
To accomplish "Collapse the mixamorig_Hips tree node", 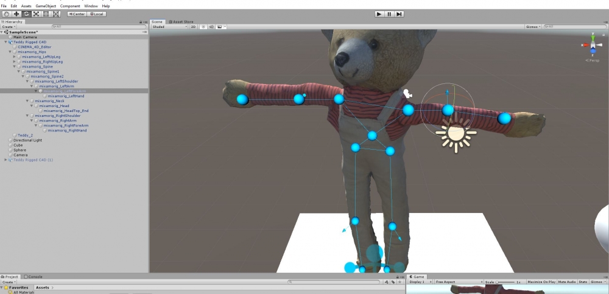I will click(10, 52).
